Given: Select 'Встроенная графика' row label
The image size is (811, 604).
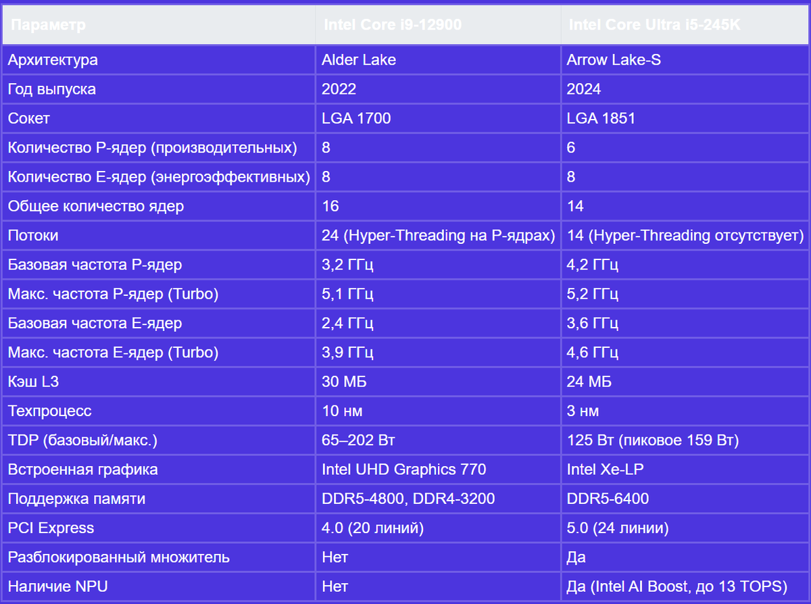Looking at the screenshot, I should [83, 470].
